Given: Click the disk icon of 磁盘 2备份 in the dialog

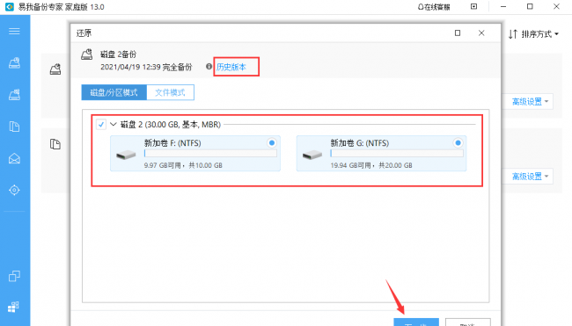Looking at the screenshot, I should click(87, 54).
